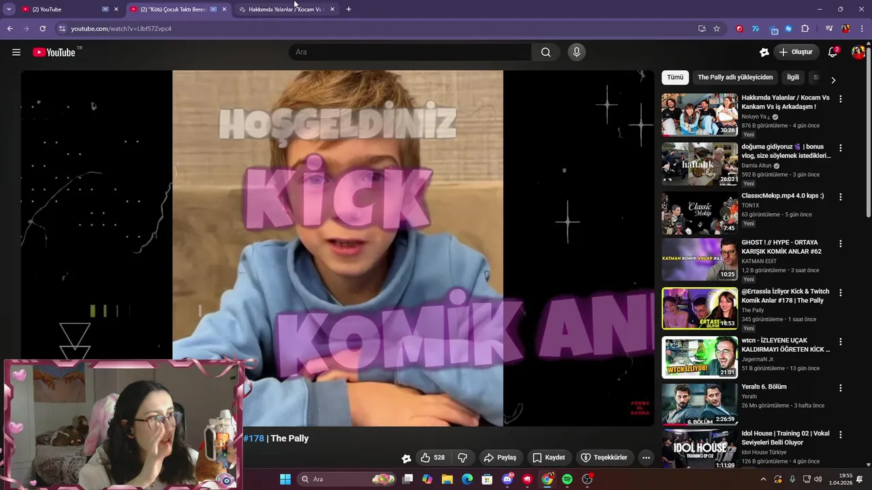Open 'Yeraltı 6. Bölüm' video thumbnail
Screen dimensions: 872x490
click(700, 404)
